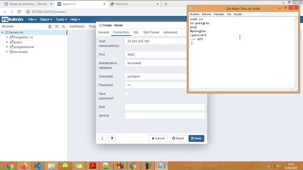The height and width of the screenshot is (170, 303).
Task: Open a new browser tab
Action: (x=166, y=4)
